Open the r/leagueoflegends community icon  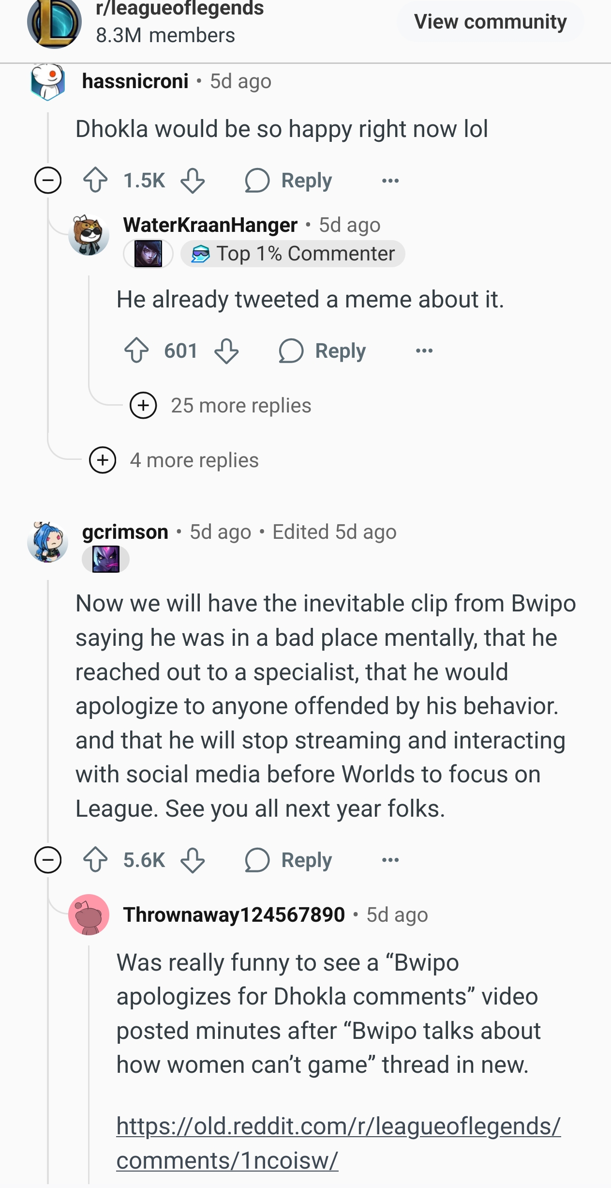[54, 23]
